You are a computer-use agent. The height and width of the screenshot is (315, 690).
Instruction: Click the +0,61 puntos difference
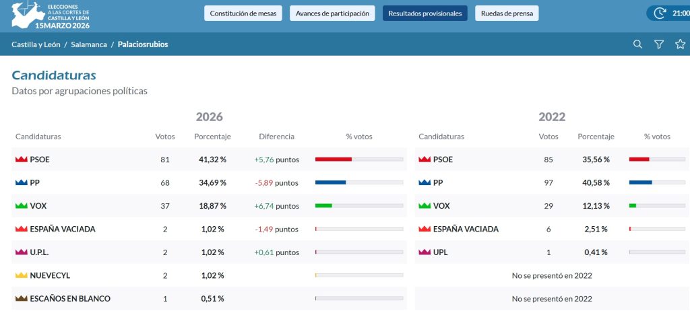(x=276, y=252)
